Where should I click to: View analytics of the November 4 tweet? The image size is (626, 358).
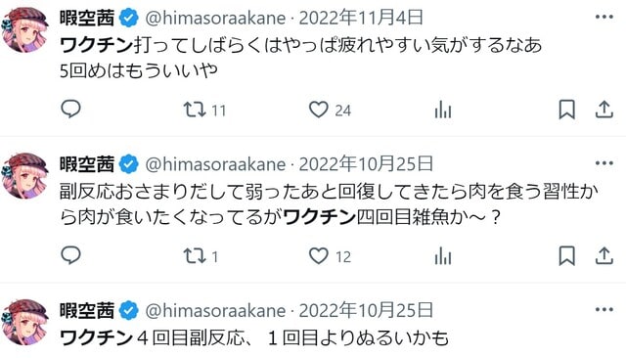tap(443, 110)
